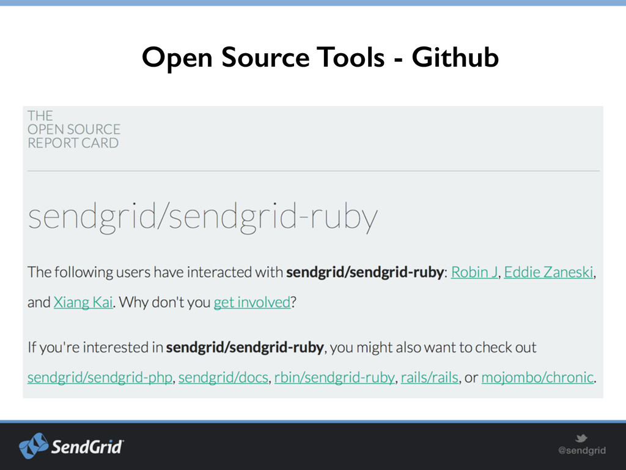626x470 pixels.
Task: Select the @sendgrid Twitter handle text
Action: tap(582, 450)
